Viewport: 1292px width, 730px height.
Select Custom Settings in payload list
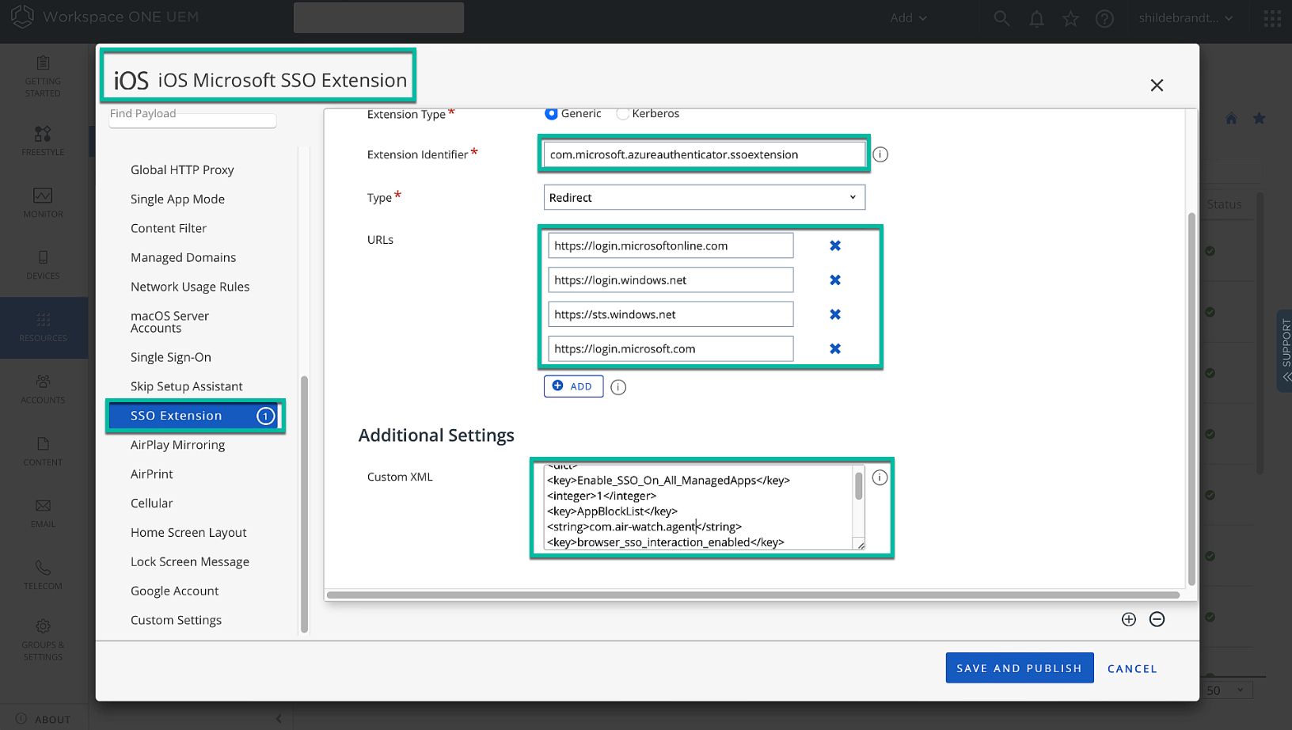(176, 620)
